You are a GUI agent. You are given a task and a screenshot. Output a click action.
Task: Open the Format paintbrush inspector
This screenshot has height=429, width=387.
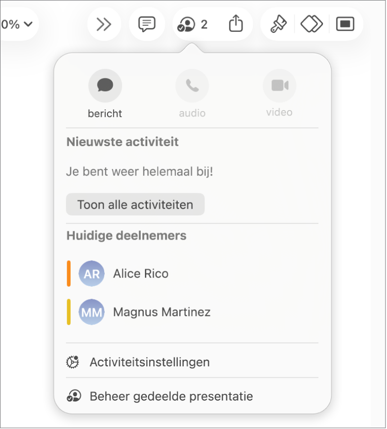coord(278,24)
